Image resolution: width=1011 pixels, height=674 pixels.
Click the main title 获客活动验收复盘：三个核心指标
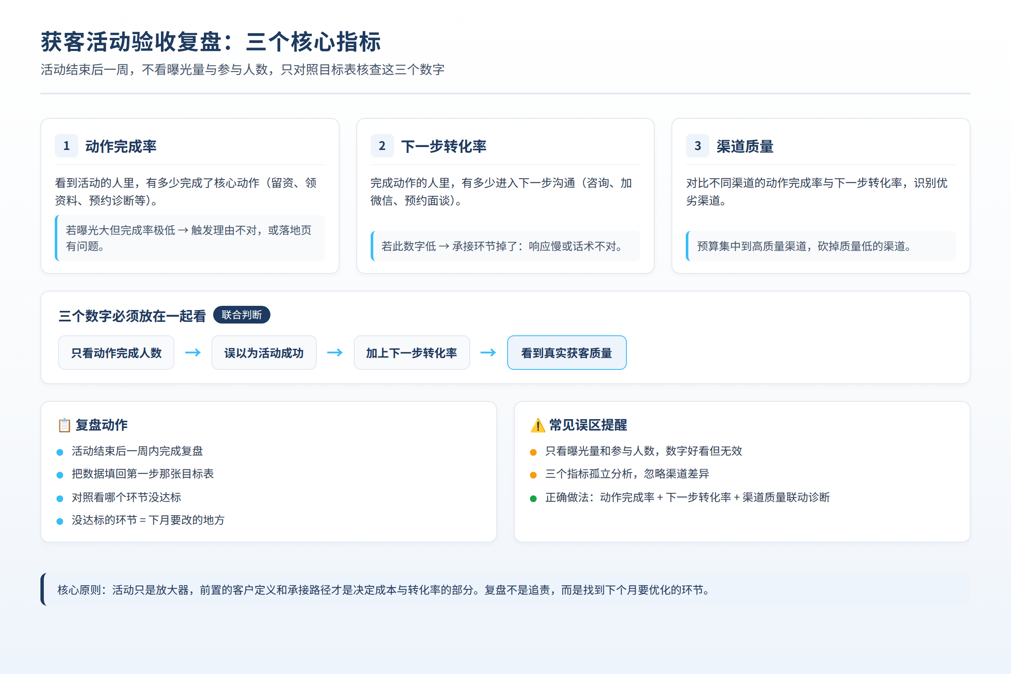pos(211,42)
